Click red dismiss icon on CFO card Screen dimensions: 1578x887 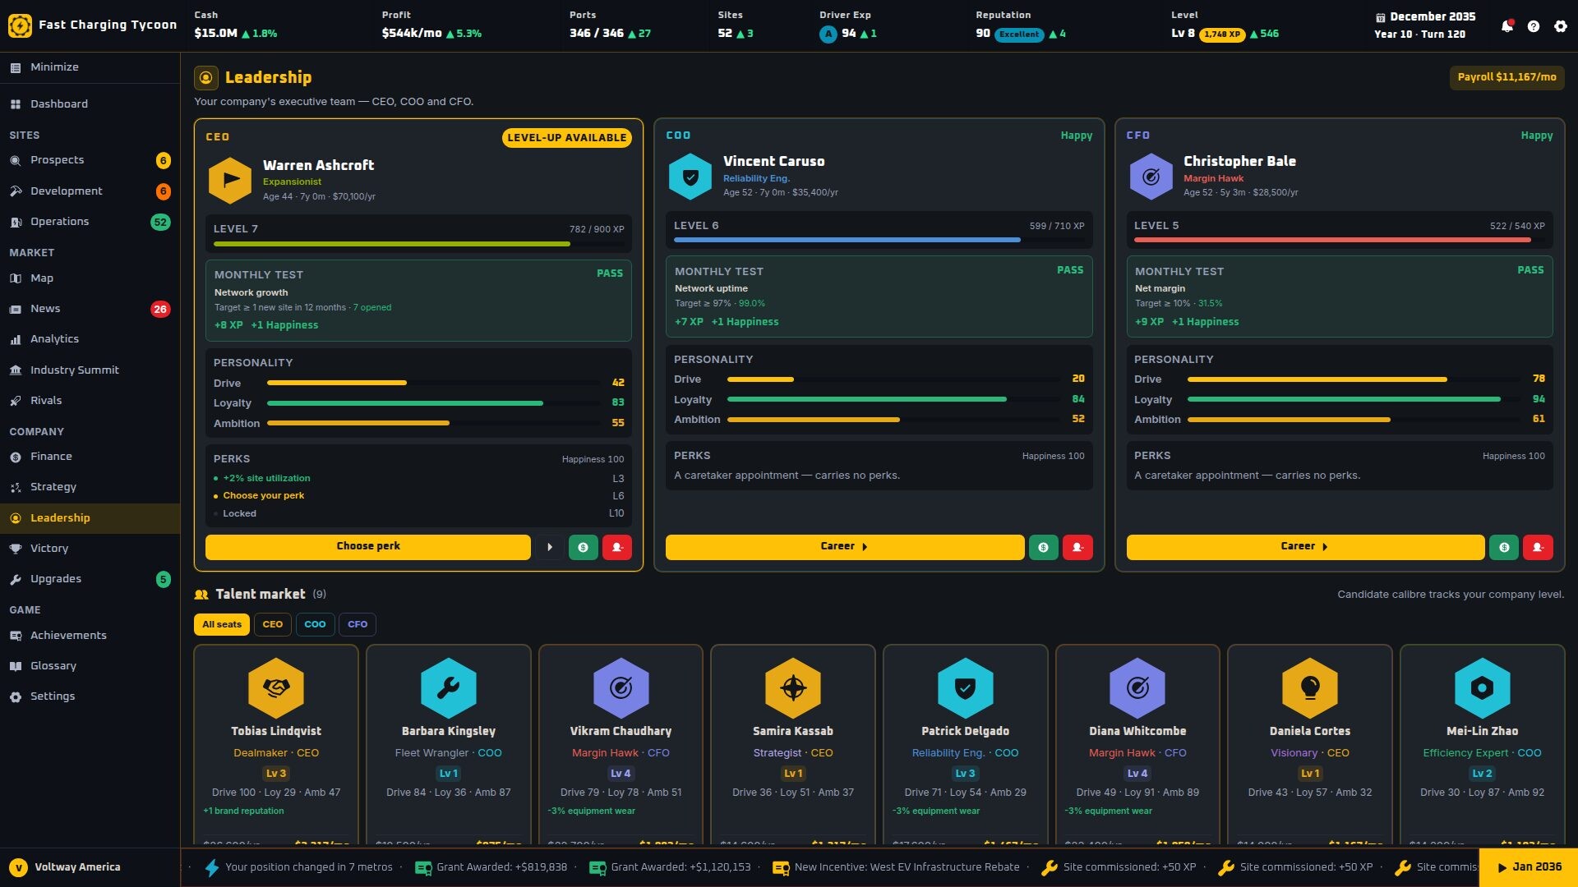[1538, 547]
